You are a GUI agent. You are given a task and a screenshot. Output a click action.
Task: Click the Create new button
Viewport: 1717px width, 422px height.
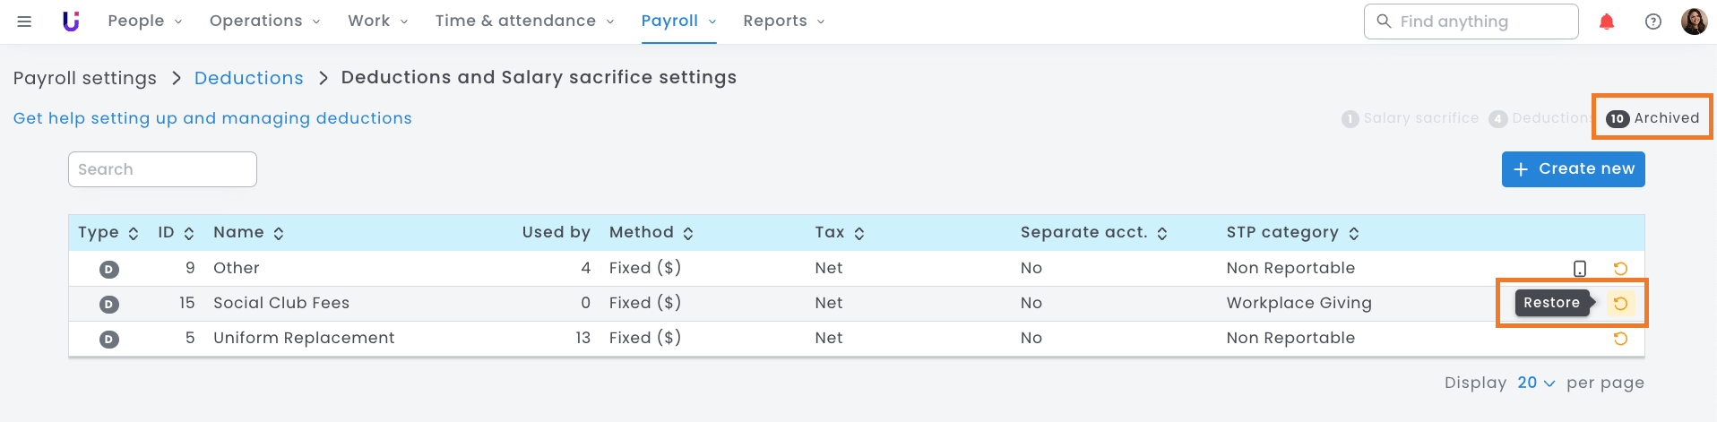[1573, 169]
